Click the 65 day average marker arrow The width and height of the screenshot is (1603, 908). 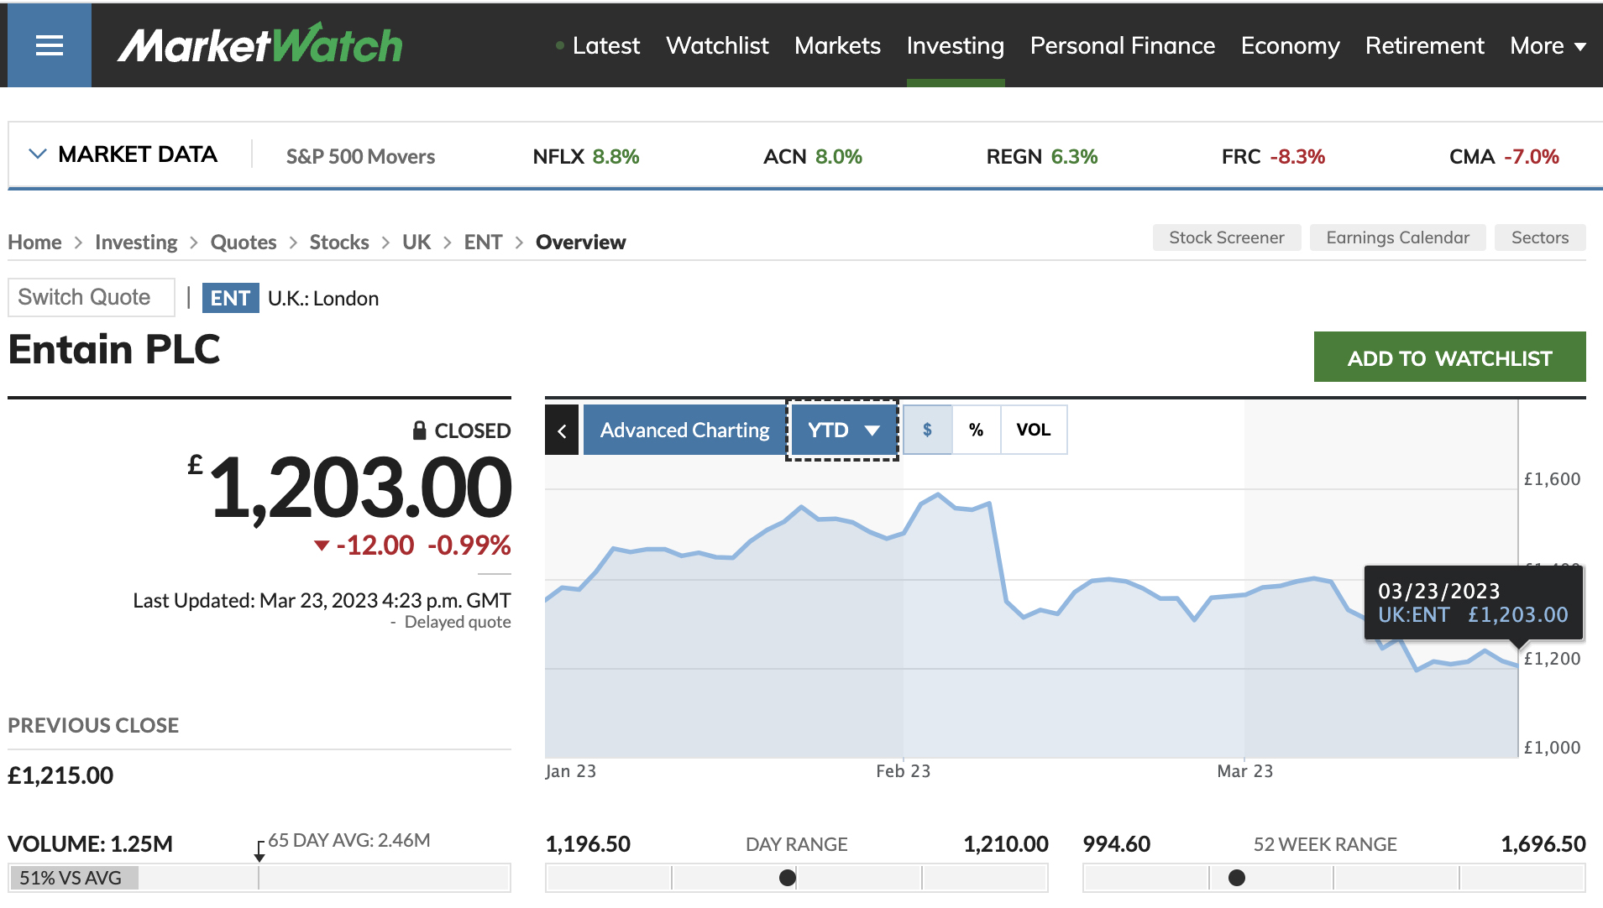click(259, 852)
